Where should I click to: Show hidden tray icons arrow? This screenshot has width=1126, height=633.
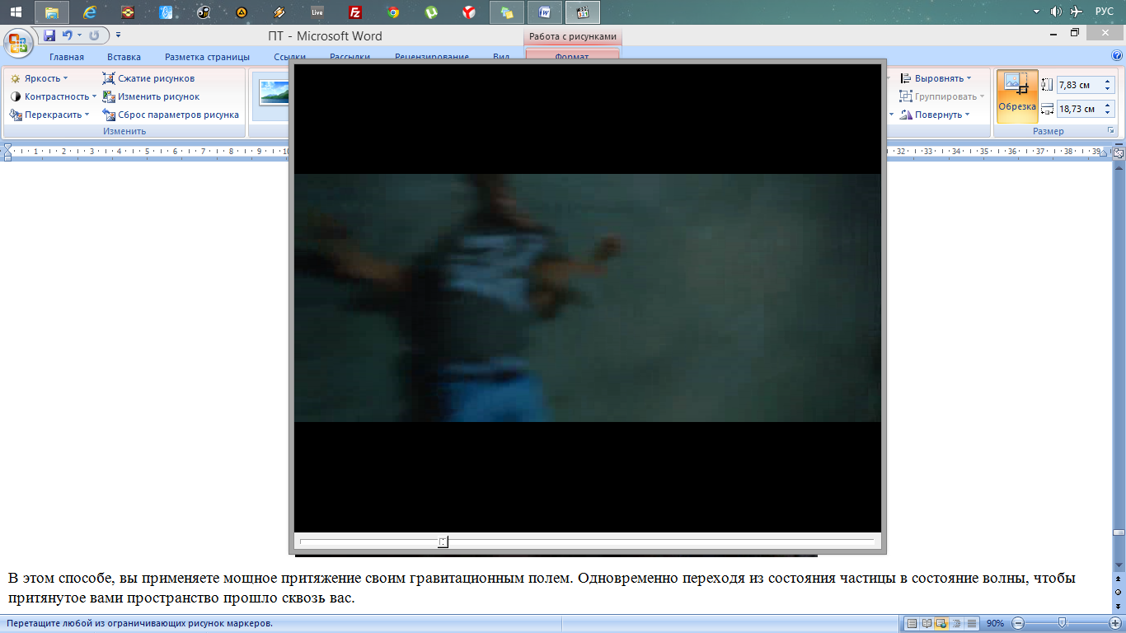pyautogui.click(x=1037, y=12)
